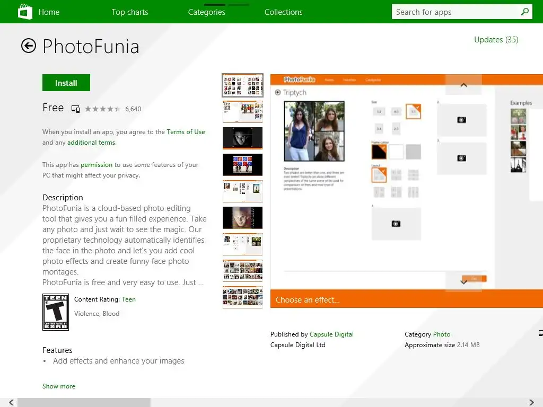Select the eighth thumbnail with the photo grid
The image size is (543, 407).
click(242, 271)
